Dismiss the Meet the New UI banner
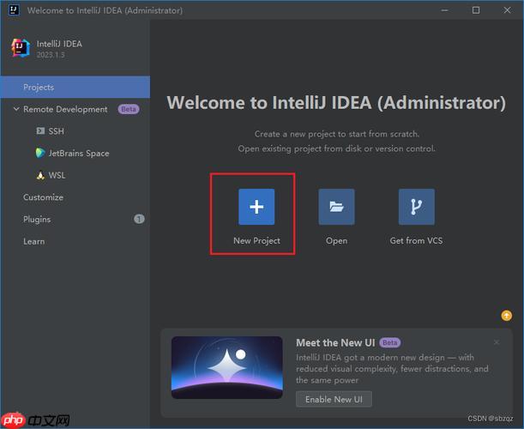The image size is (524, 429). 497,342
